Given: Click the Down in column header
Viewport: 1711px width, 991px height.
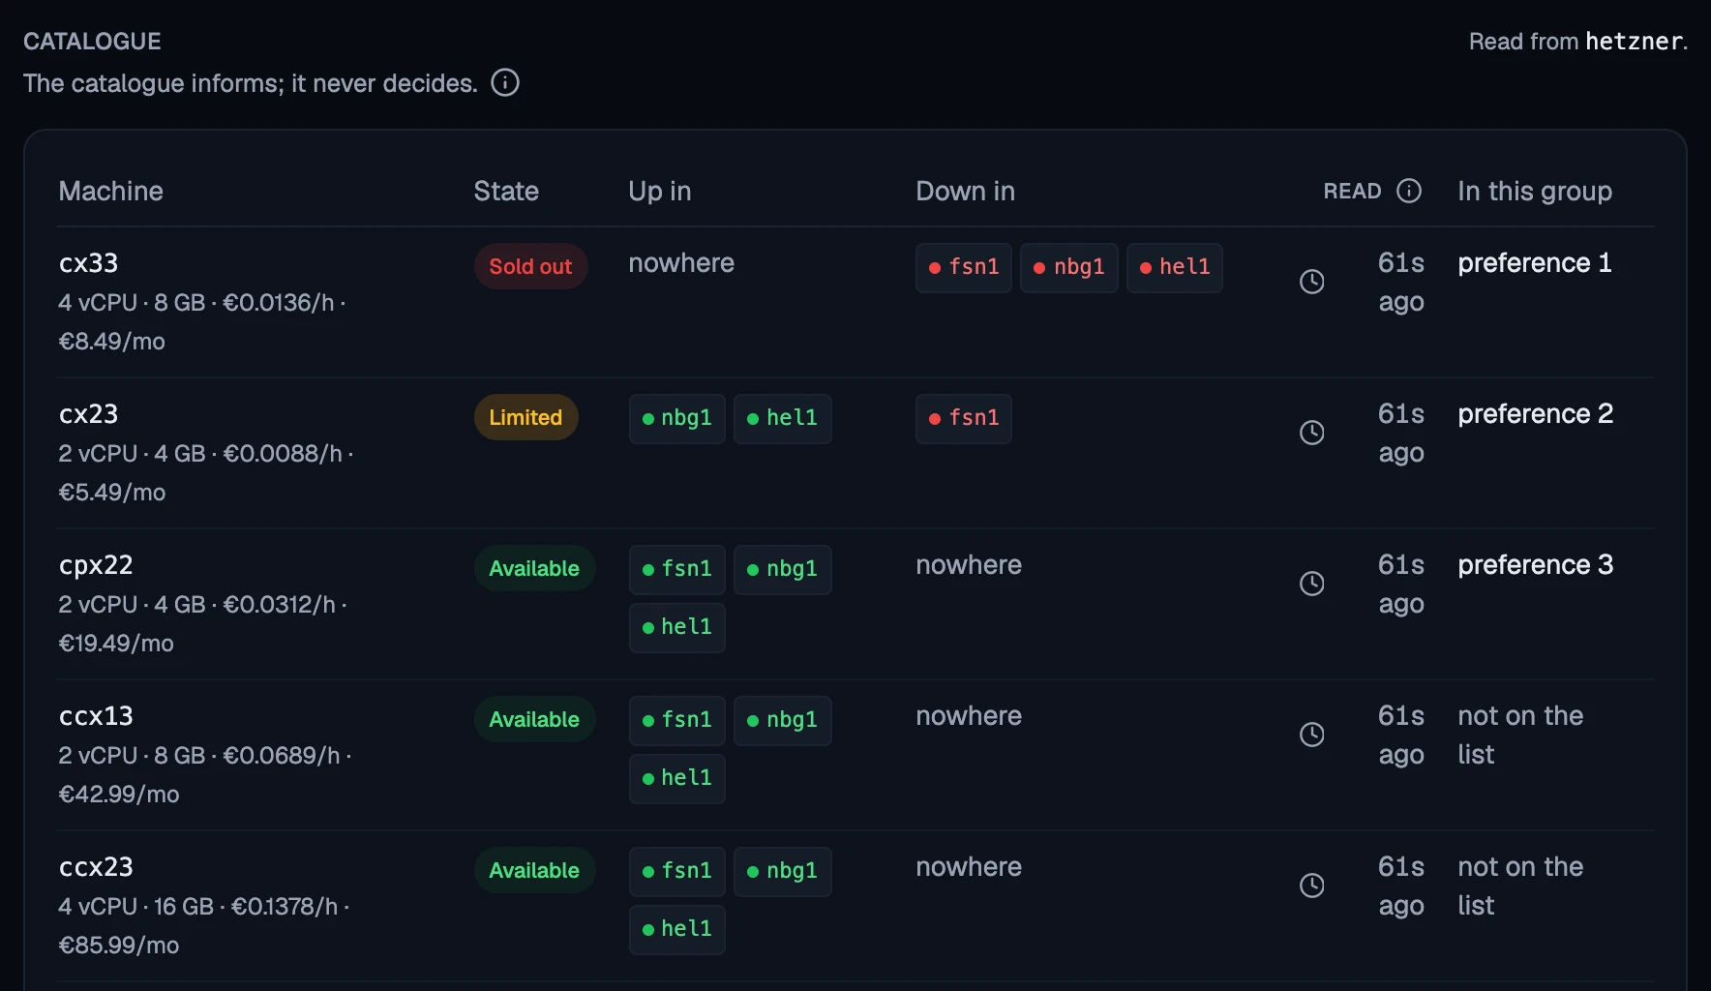Looking at the screenshot, I should click(x=966, y=191).
